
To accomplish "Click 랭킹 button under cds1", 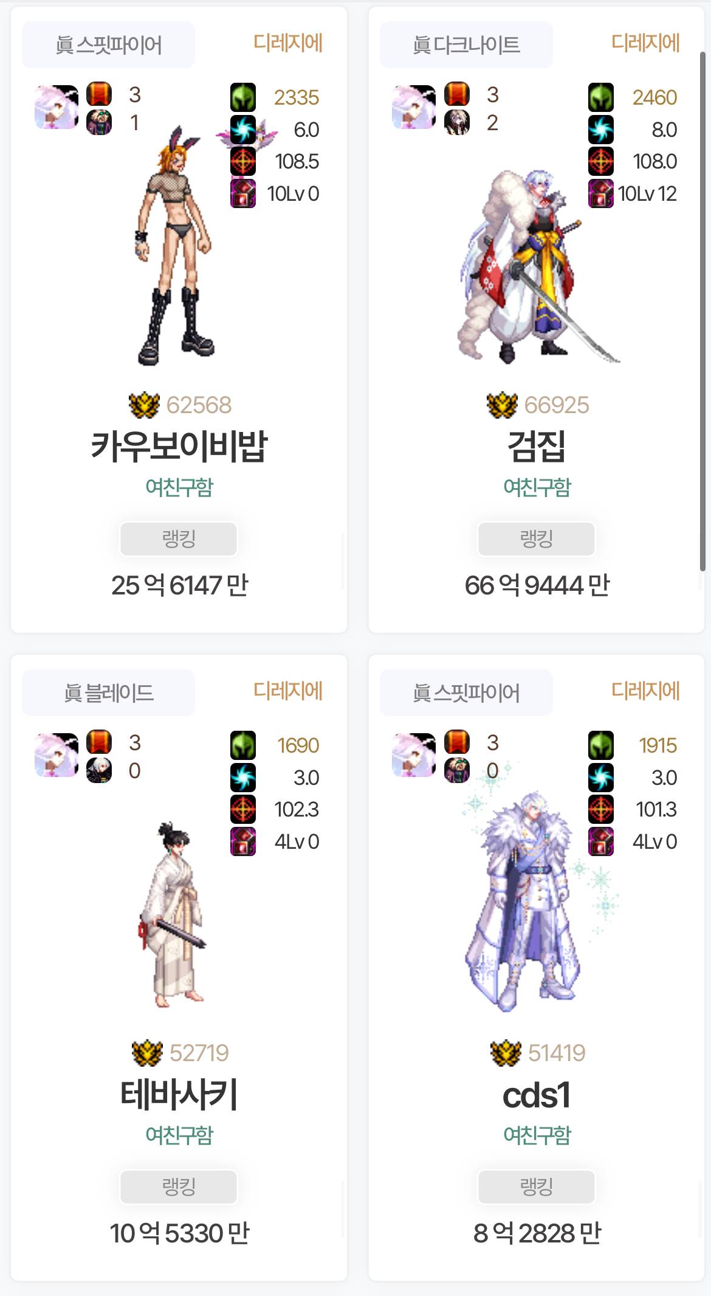I will (537, 1186).
